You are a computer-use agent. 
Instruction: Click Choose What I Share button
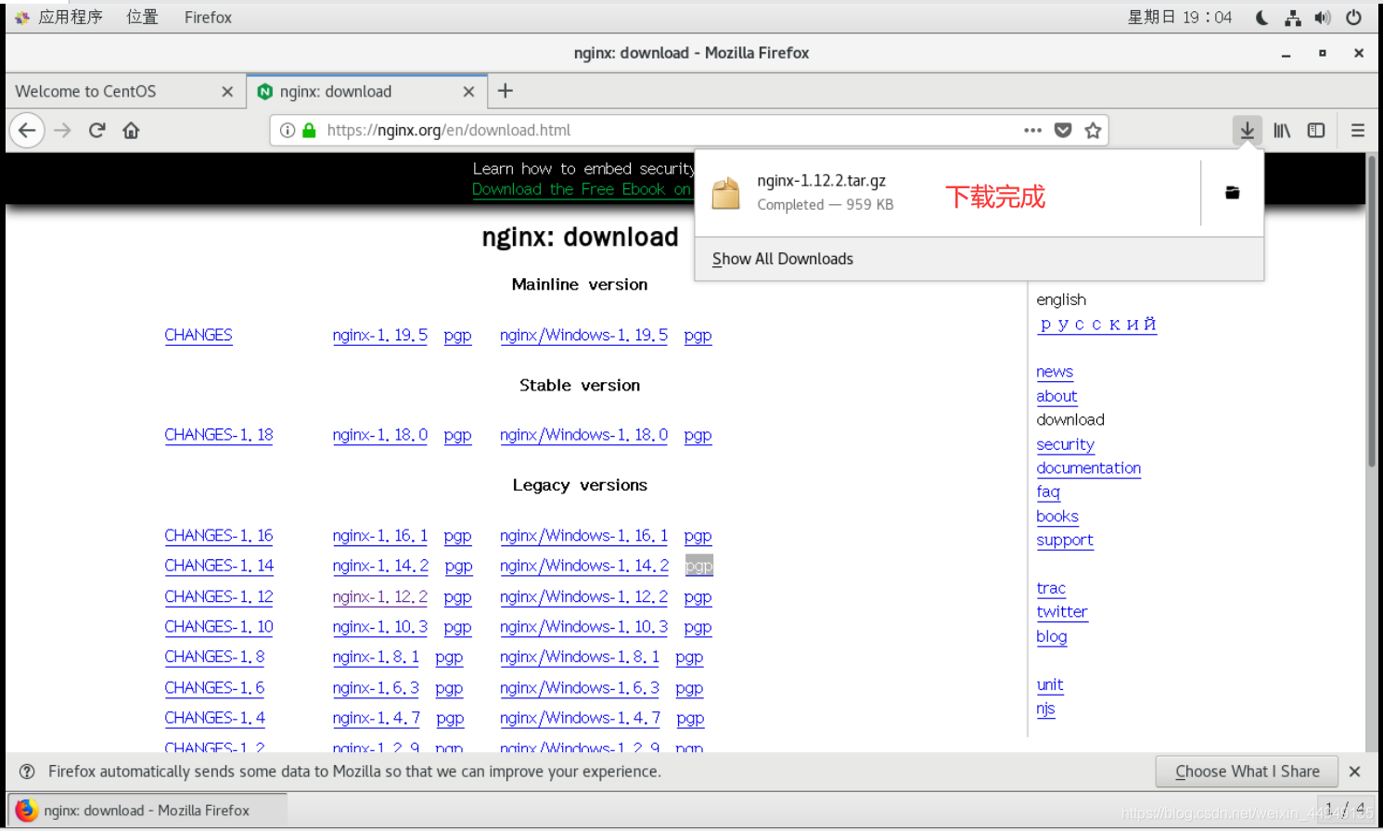click(1247, 772)
